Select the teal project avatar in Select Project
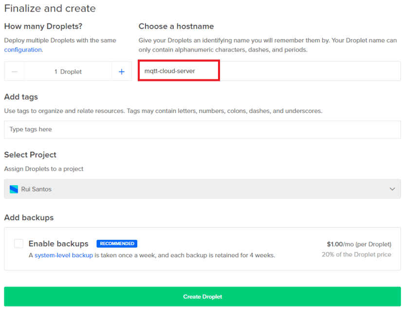Viewport: 403px width, 310px height. [x=13, y=189]
